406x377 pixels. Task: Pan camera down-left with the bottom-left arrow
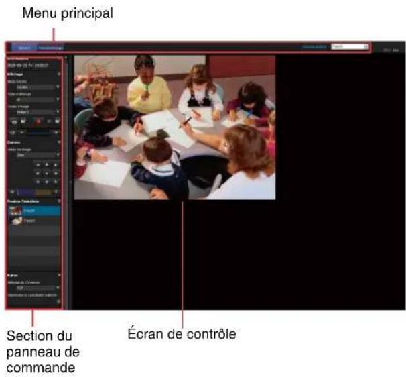tap(38, 182)
